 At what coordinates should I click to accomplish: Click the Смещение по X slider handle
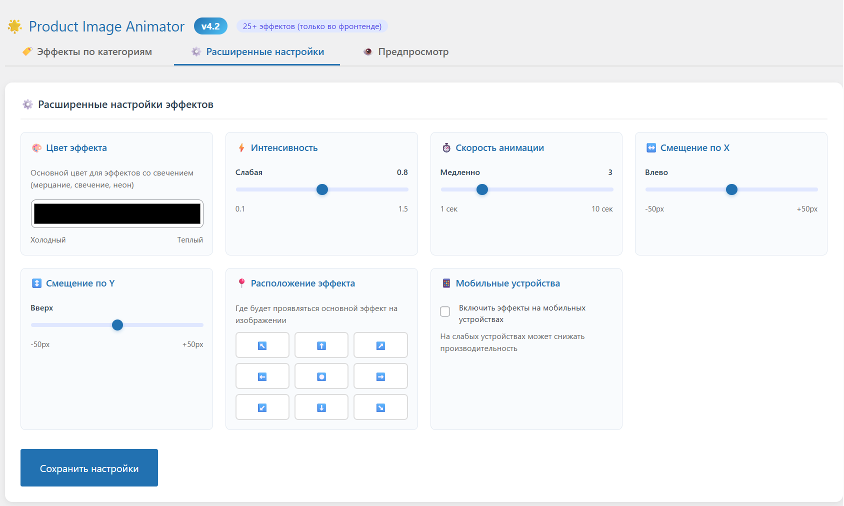pos(731,189)
